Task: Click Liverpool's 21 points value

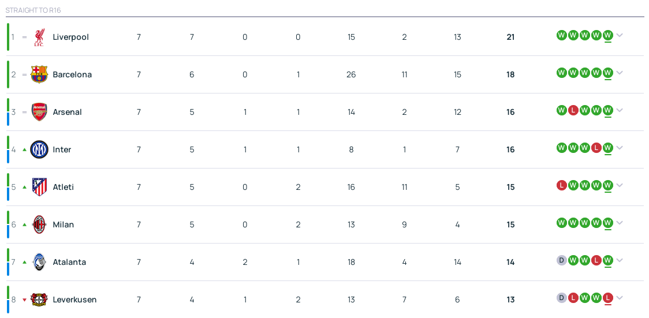Action: 510,37
